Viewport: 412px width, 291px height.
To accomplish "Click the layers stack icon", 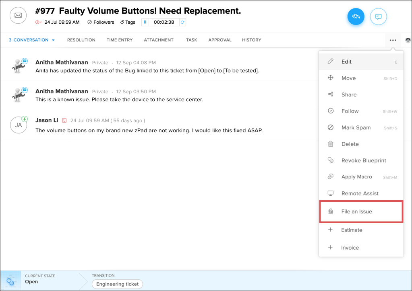I will tap(408, 40).
